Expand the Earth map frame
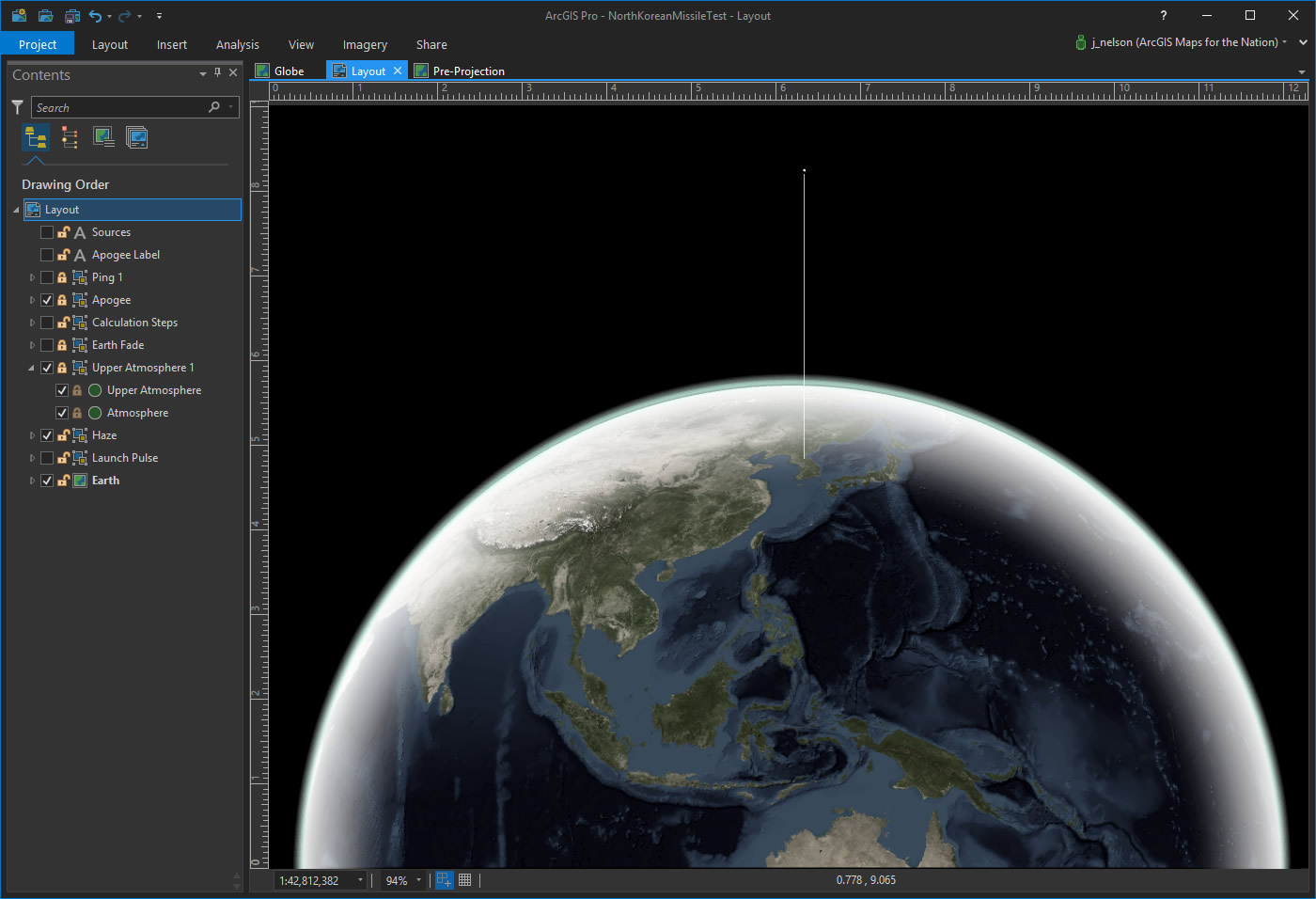The width and height of the screenshot is (1316, 899). (x=32, y=481)
